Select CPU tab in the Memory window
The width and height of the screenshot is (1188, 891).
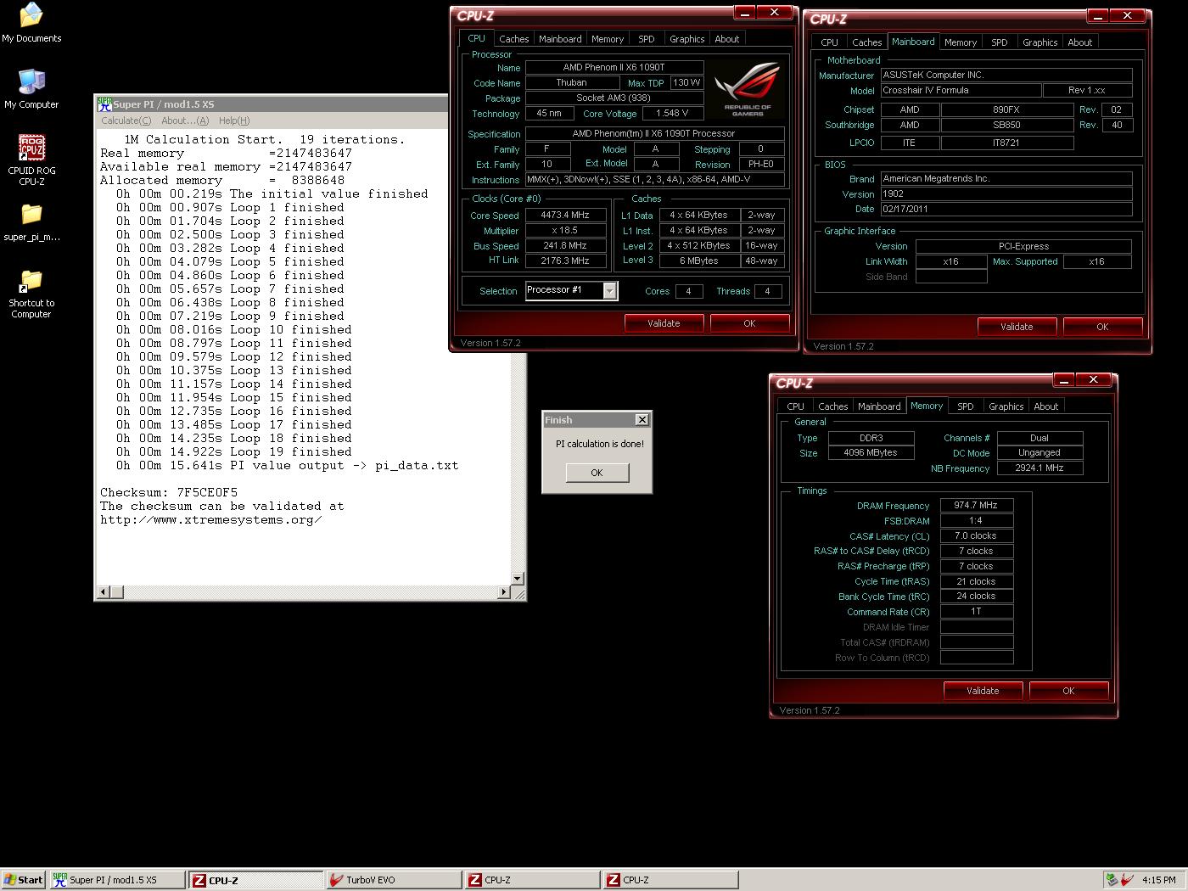pyautogui.click(x=795, y=406)
